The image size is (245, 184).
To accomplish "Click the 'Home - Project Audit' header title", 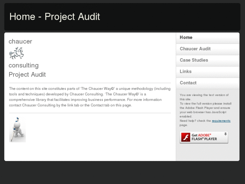I will 55,17.
